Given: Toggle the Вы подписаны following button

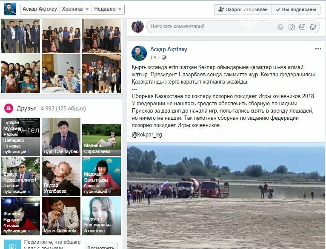Looking at the screenshot, I should tap(296, 9).
